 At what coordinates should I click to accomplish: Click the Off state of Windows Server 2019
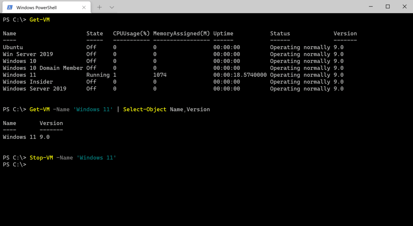(x=91, y=89)
